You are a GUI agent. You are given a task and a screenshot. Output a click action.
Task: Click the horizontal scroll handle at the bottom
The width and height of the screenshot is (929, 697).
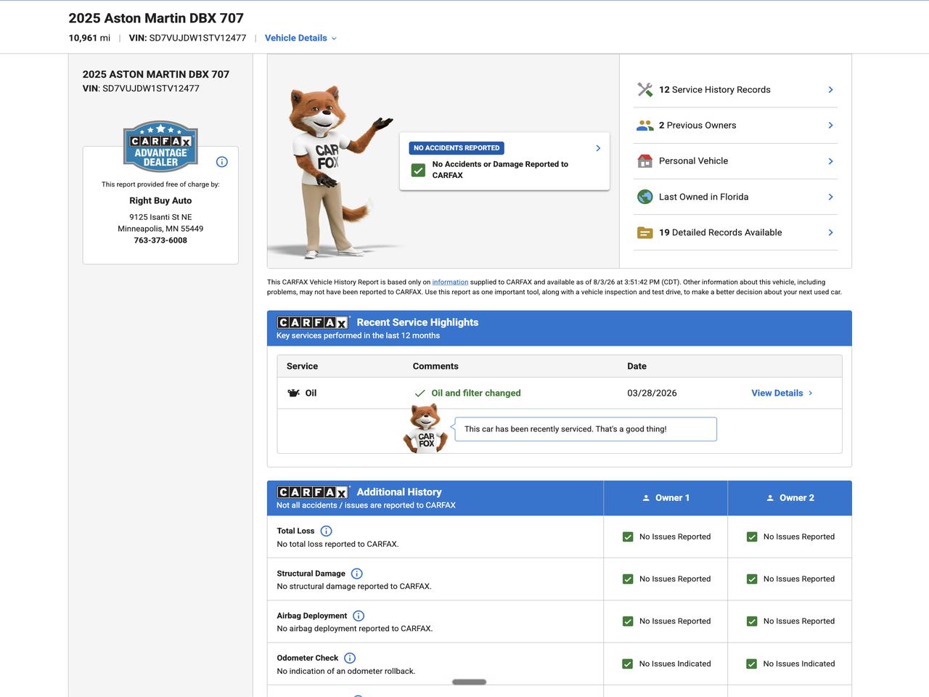[x=469, y=682]
